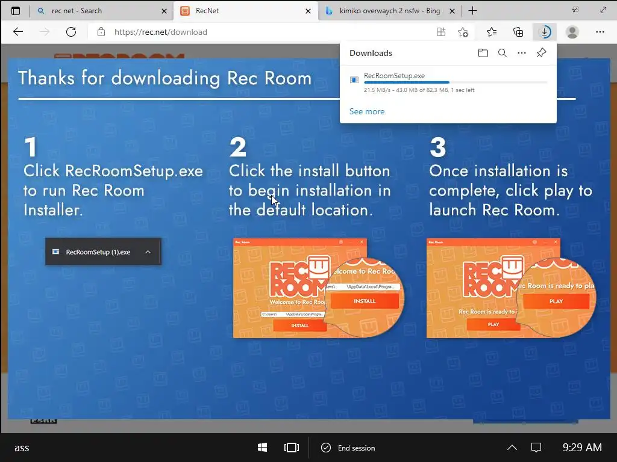View site security lock info
The width and height of the screenshot is (617, 462).
(x=101, y=32)
